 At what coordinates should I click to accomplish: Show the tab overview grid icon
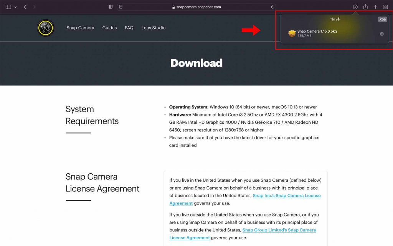[x=385, y=7]
